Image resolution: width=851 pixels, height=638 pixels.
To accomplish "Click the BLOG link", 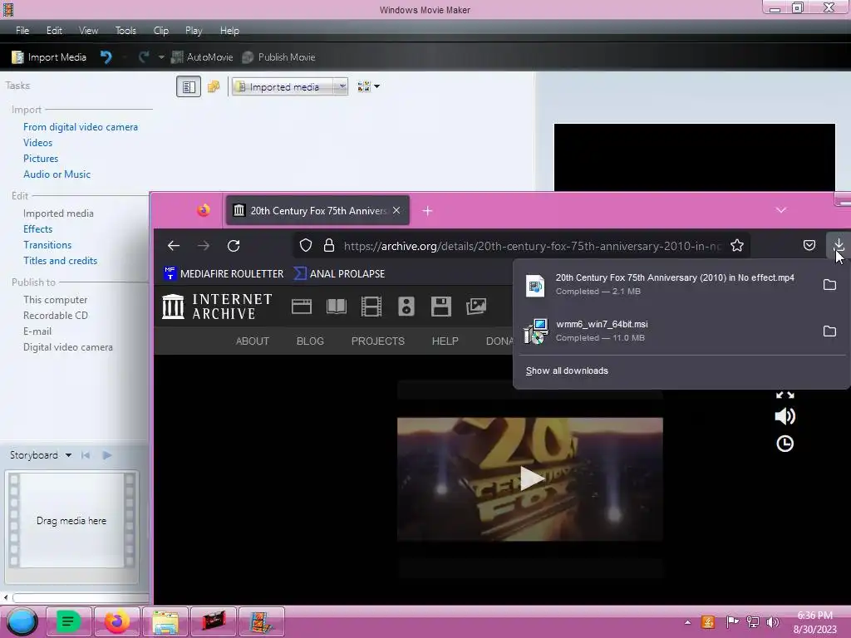I will [310, 341].
